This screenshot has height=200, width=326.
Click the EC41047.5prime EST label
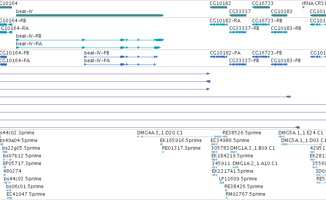(x=26, y=194)
